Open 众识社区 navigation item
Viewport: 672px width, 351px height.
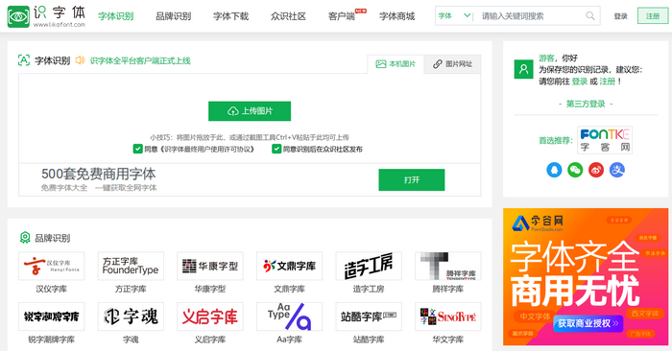288,16
